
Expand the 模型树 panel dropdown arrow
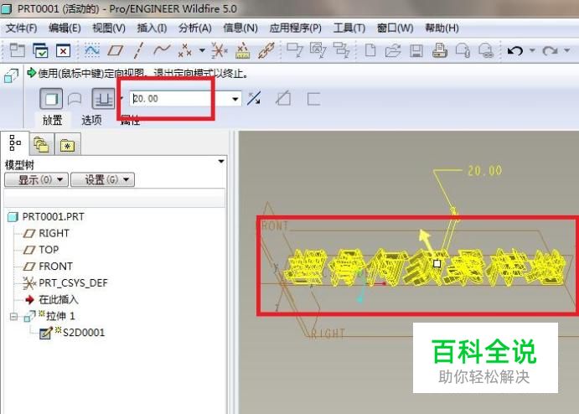[x=221, y=162]
